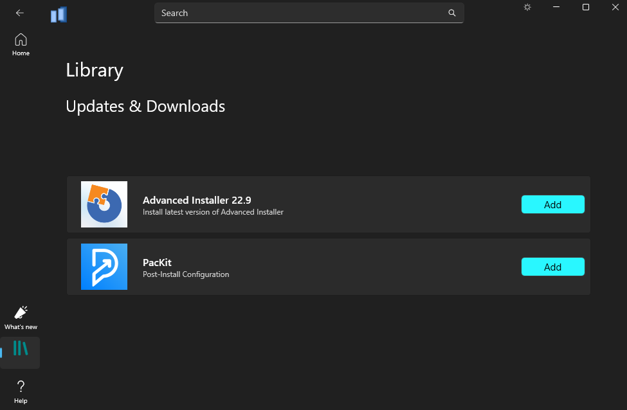Focus the Search input field
This screenshot has height=410, width=627.
[x=309, y=13]
